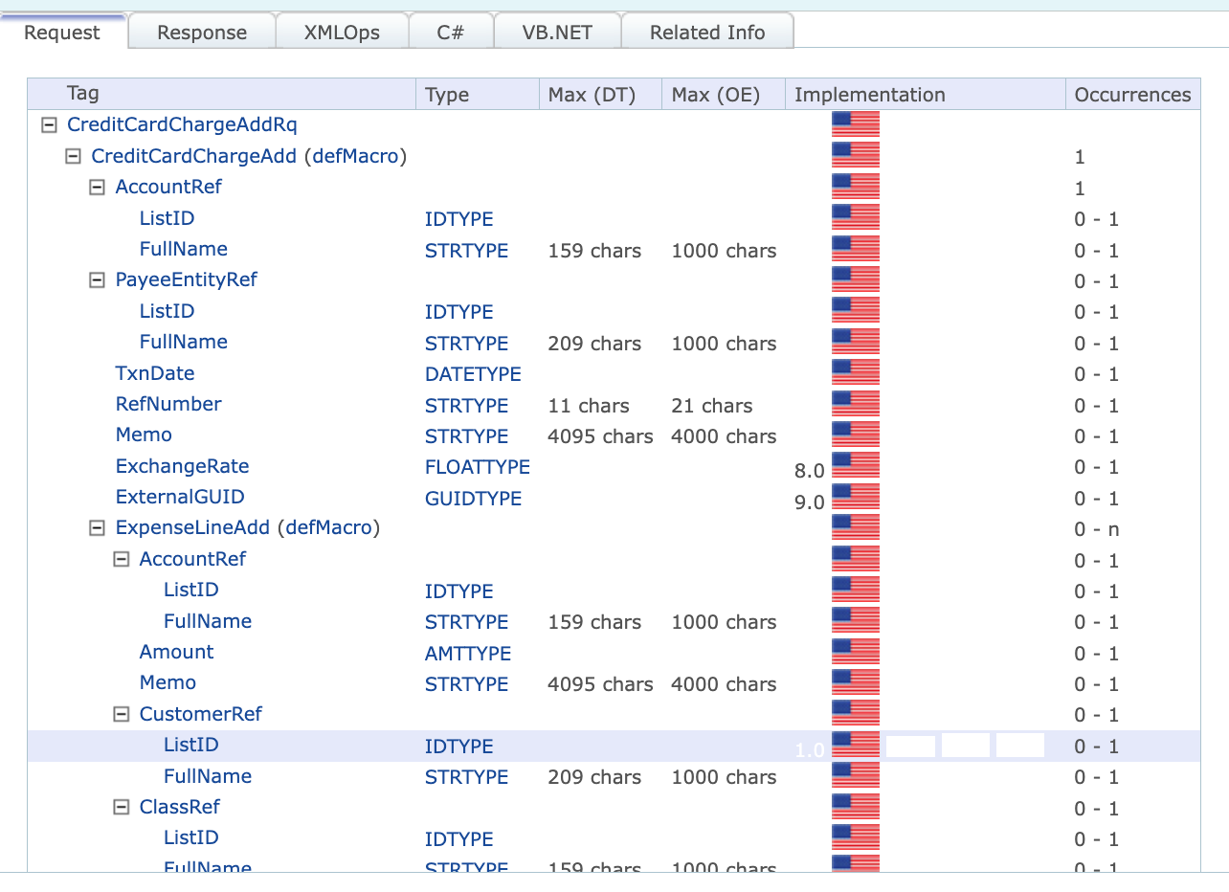
Task: Click the AMTTYPE type link
Action: [468, 654]
